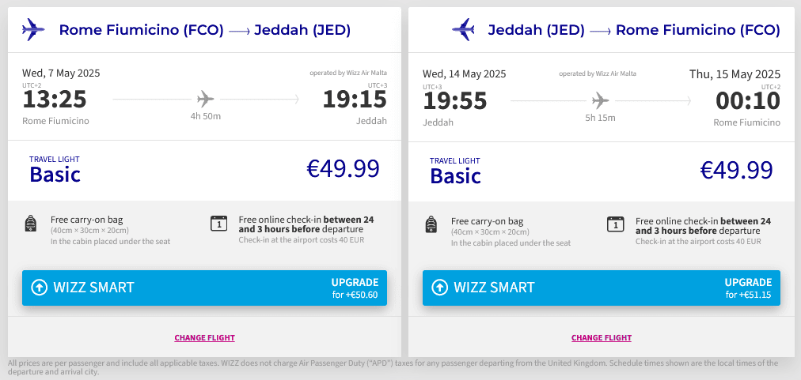This screenshot has height=380, width=801.
Task: Select the Basic fare on outbound flight
Action: pos(55,173)
